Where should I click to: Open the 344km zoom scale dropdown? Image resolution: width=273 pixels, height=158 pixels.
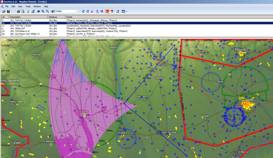coord(77,11)
